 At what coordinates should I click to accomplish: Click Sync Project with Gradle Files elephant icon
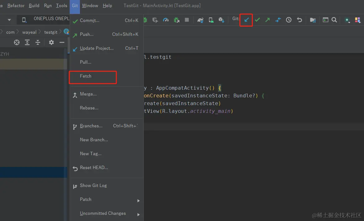200,20
